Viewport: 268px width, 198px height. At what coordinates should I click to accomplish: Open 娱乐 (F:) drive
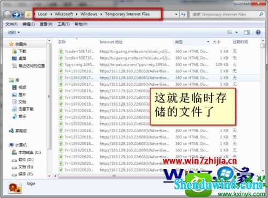pos(26,174)
